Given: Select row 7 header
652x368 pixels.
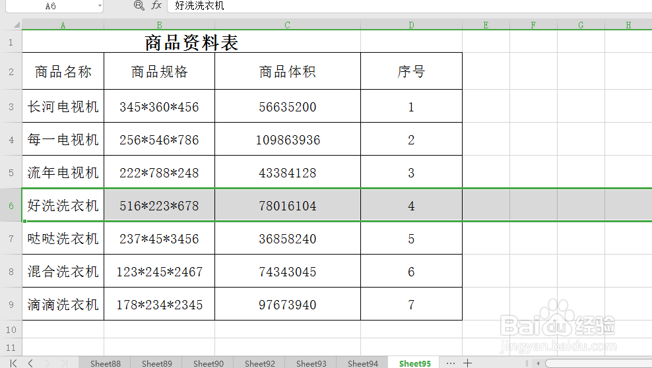Looking at the screenshot, I should [11, 239].
